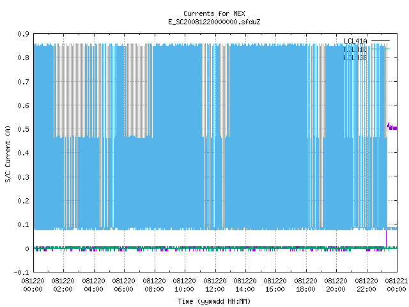Image resolution: width=409 pixels, height=307 pixels.
Task: Click the '081220 22:00' time label
Action: [366, 285]
